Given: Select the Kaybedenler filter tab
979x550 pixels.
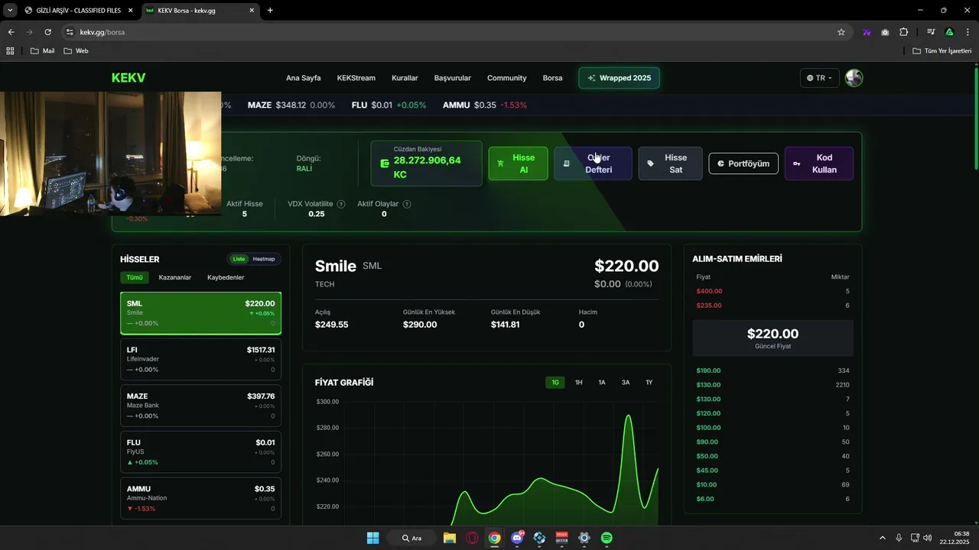Looking at the screenshot, I should pyautogui.click(x=226, y=277).
